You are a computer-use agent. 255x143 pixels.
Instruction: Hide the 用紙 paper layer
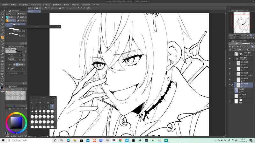pos(229,101)
